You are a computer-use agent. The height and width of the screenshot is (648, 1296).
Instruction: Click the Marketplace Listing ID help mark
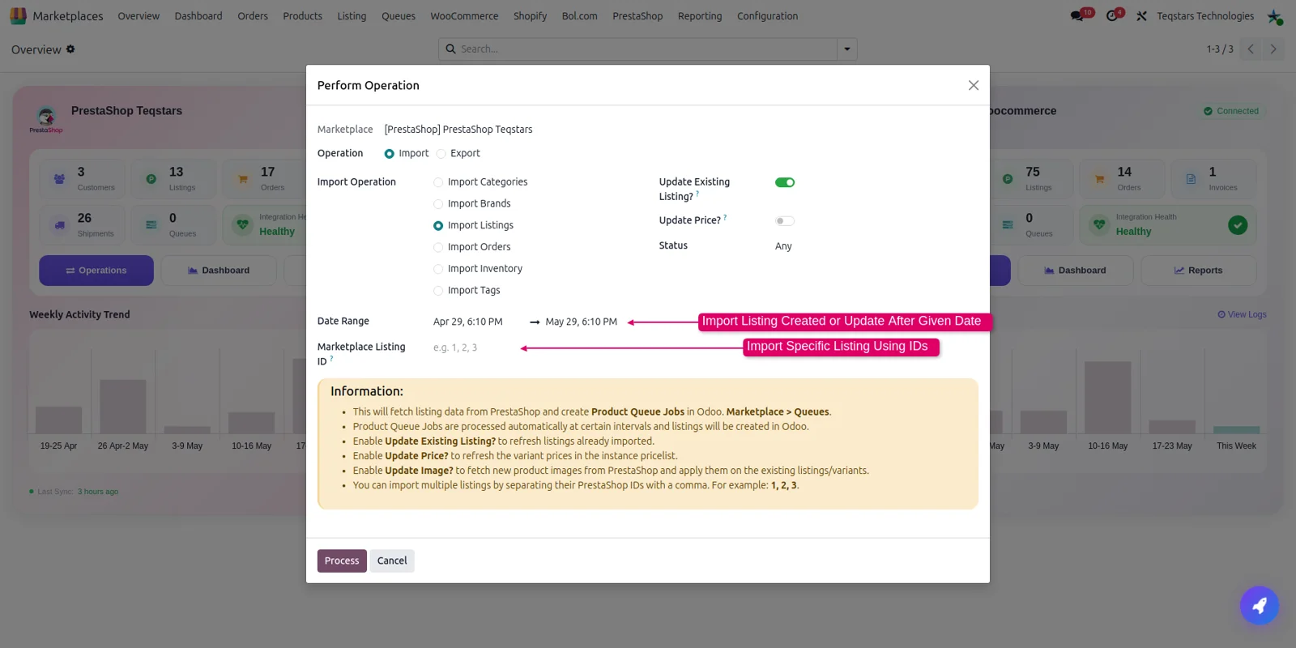click(x=331, y=358)
